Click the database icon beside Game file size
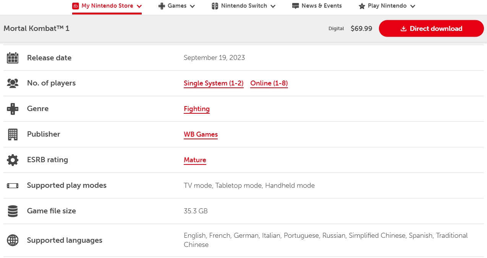The width and height of the screenshot is (487, 258). click(x=13, y=211)
